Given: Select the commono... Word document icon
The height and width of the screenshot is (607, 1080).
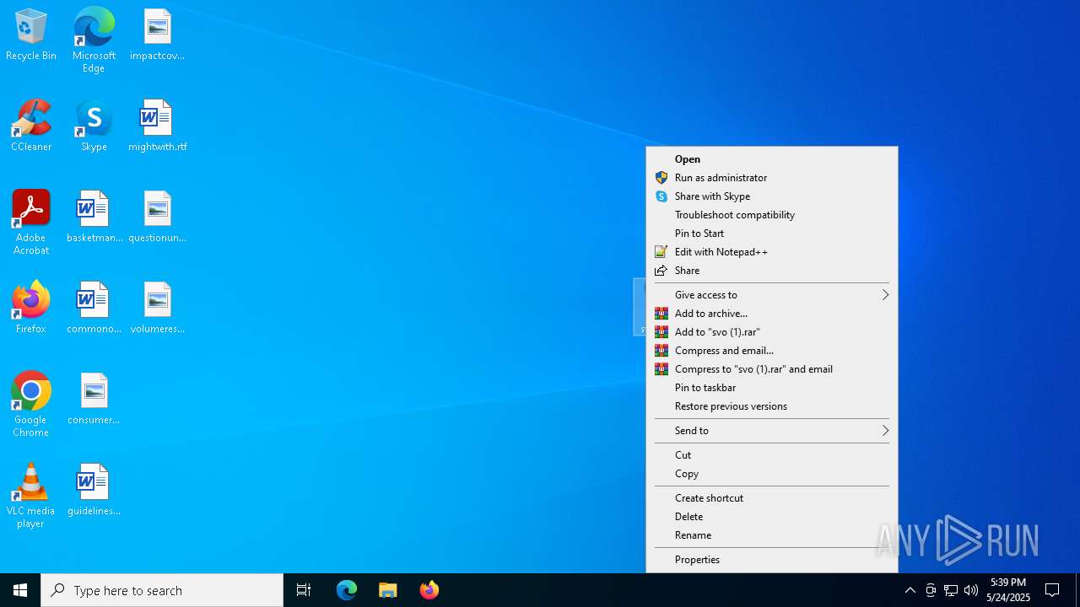Looking at the screenshot, I should coord(94,309).
